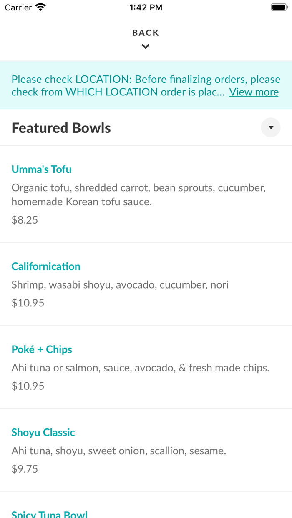Select the Californication bowl
292x518 pixels.
pyautogui.click(x=46, y=266)
